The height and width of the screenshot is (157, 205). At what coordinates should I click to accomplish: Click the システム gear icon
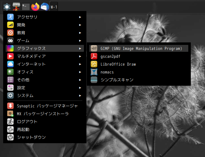[x=10, y=95]
